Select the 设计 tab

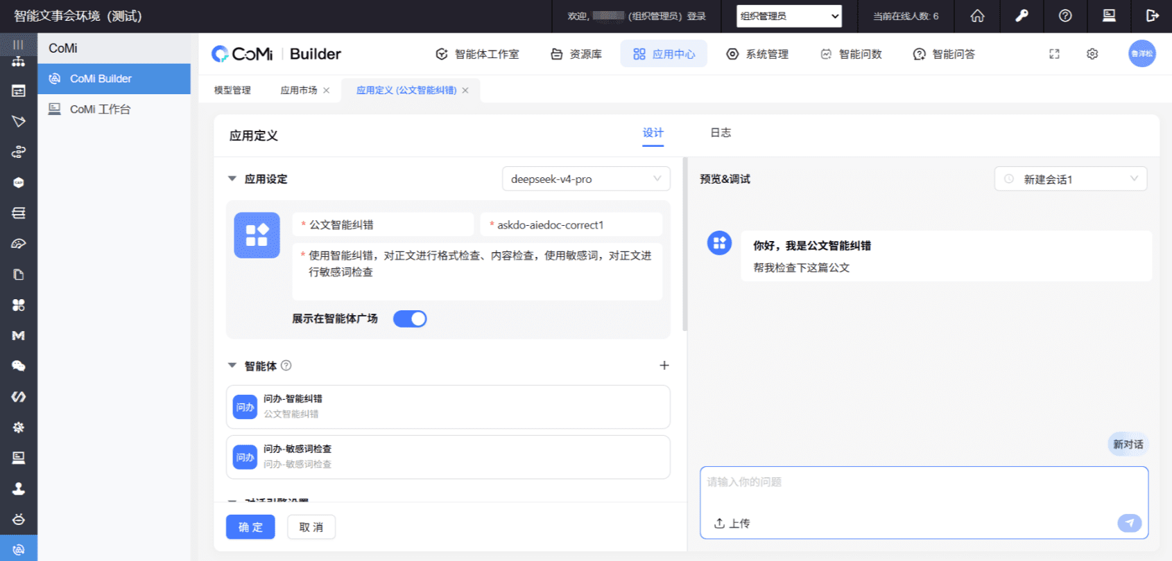pos(653,132)
